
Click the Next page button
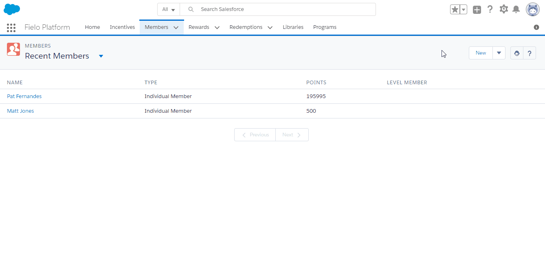click(x=292, y=135)
